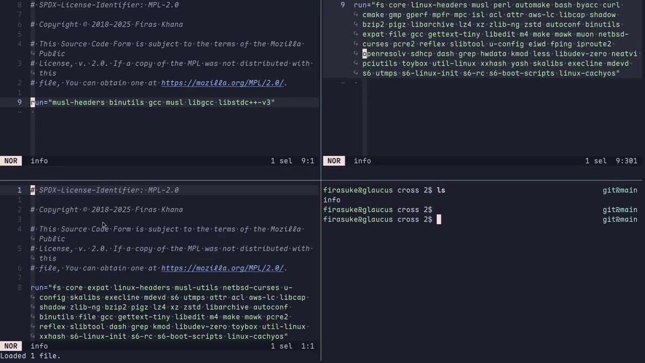The image size is (645, 363).
Task: Click 'SPDX-License-Identifier: MPL-2.0' on line 1
Action: tap(109, 190)
